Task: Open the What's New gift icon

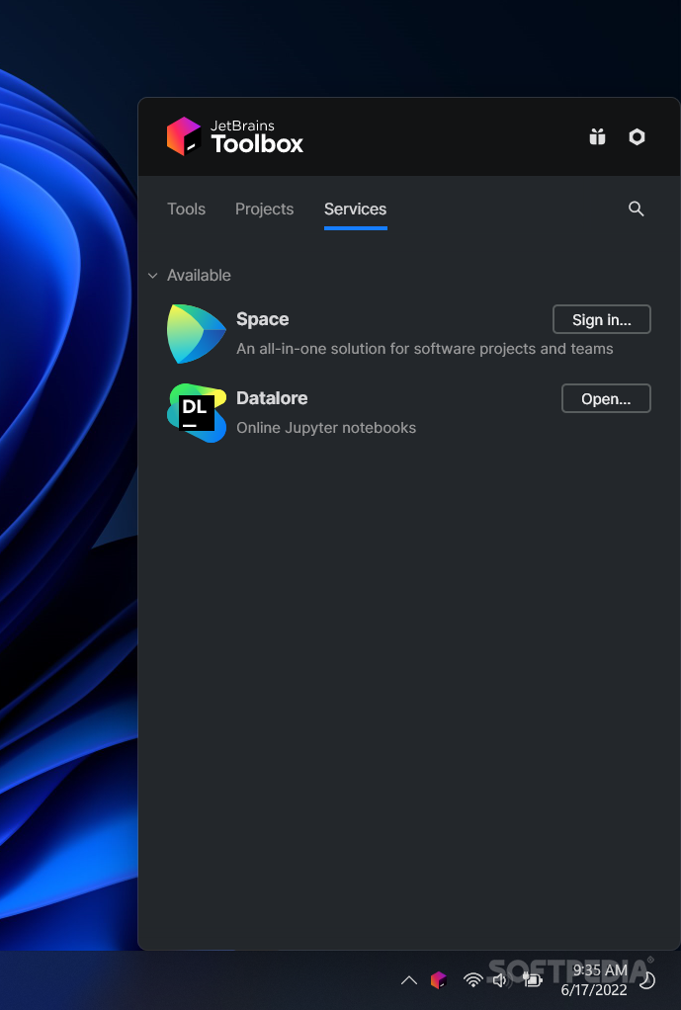Action: tap(597, 136)
